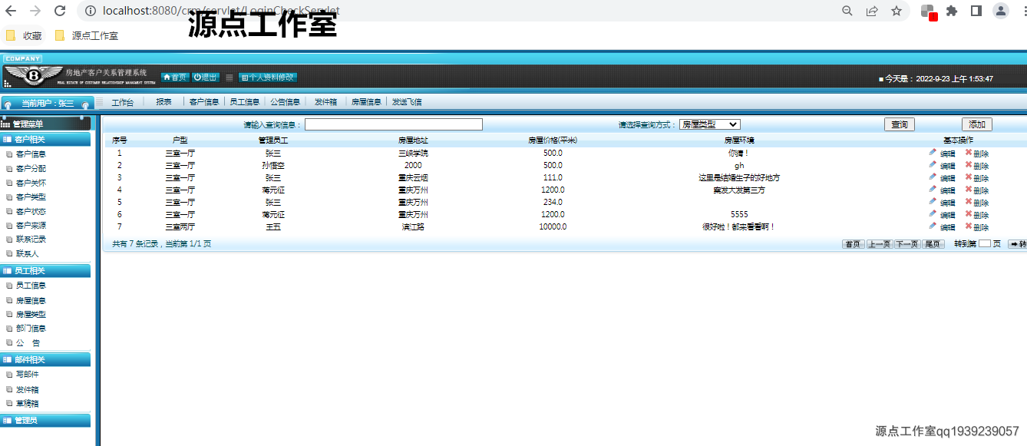View site information icon in address bar
The width and height of the screenshot is (1027, 446).
pos(90,11)
